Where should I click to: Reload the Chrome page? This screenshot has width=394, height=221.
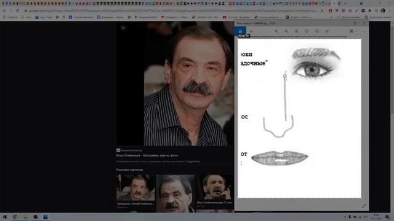pos(17,11)
